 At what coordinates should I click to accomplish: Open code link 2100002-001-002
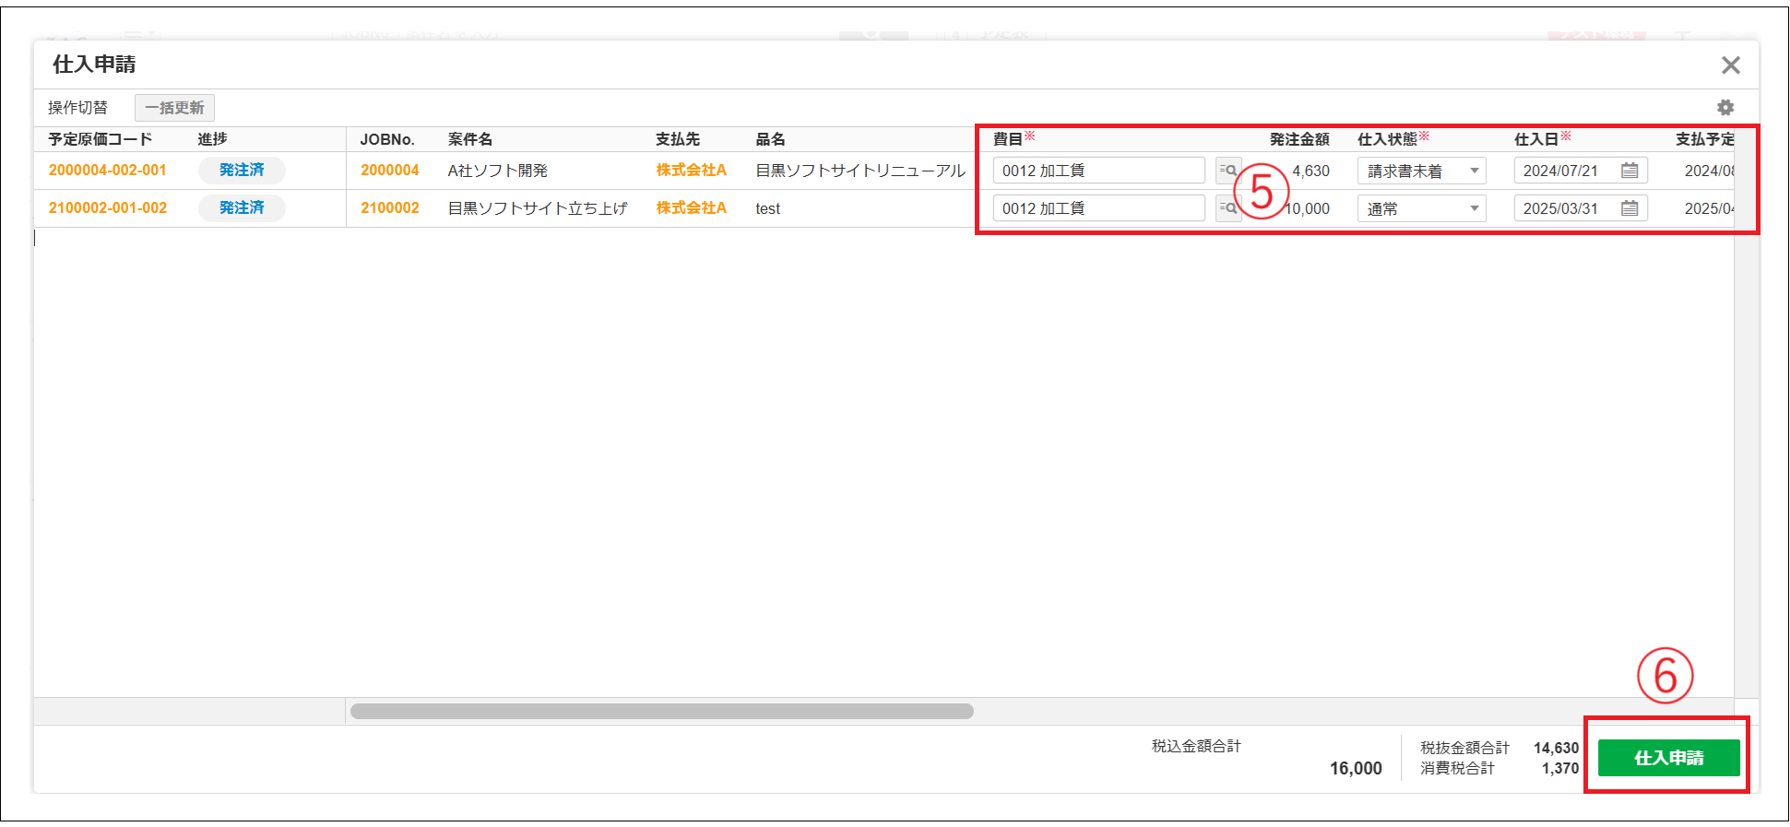(x=108, y=208)
